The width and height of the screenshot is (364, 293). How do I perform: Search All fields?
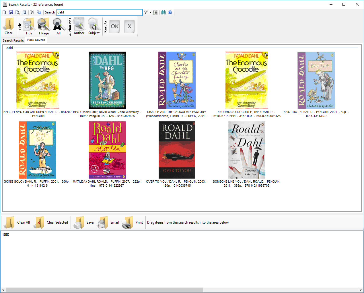pos(59,26)
